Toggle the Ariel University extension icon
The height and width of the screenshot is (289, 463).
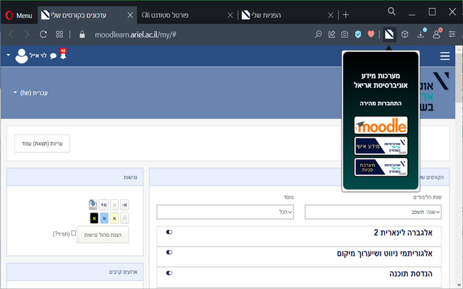pyautogui.click(x=389, y=35)
